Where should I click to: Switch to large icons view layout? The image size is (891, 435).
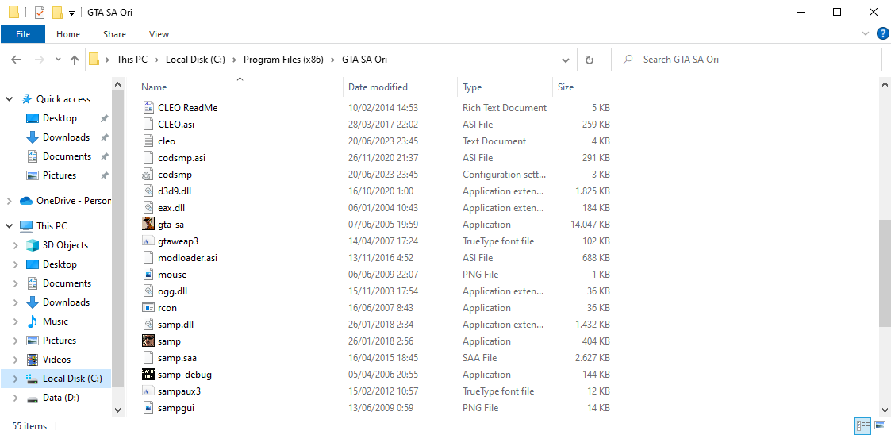880,425
